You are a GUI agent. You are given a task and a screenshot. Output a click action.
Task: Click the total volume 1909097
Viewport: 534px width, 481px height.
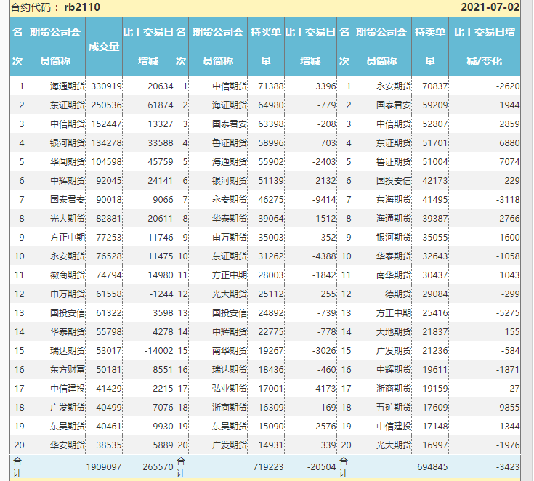[x=104, y=466]
